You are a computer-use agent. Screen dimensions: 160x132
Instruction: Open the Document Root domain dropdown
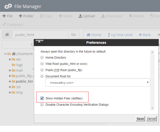pos(98,82)
